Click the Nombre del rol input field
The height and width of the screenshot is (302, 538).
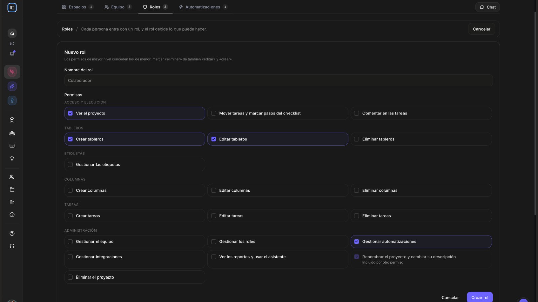click(x=278, y=81)
